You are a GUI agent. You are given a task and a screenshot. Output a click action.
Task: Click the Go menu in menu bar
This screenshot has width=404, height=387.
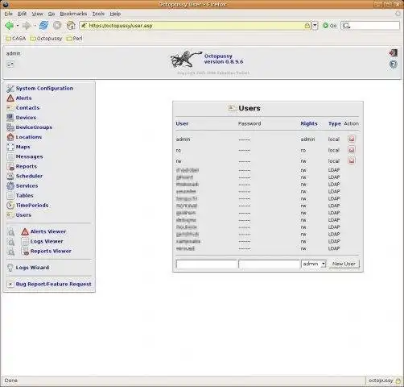(52, 14)
